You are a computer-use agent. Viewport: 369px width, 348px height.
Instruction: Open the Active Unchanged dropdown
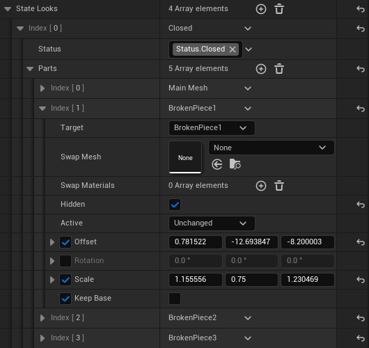(x=212, y=223)
